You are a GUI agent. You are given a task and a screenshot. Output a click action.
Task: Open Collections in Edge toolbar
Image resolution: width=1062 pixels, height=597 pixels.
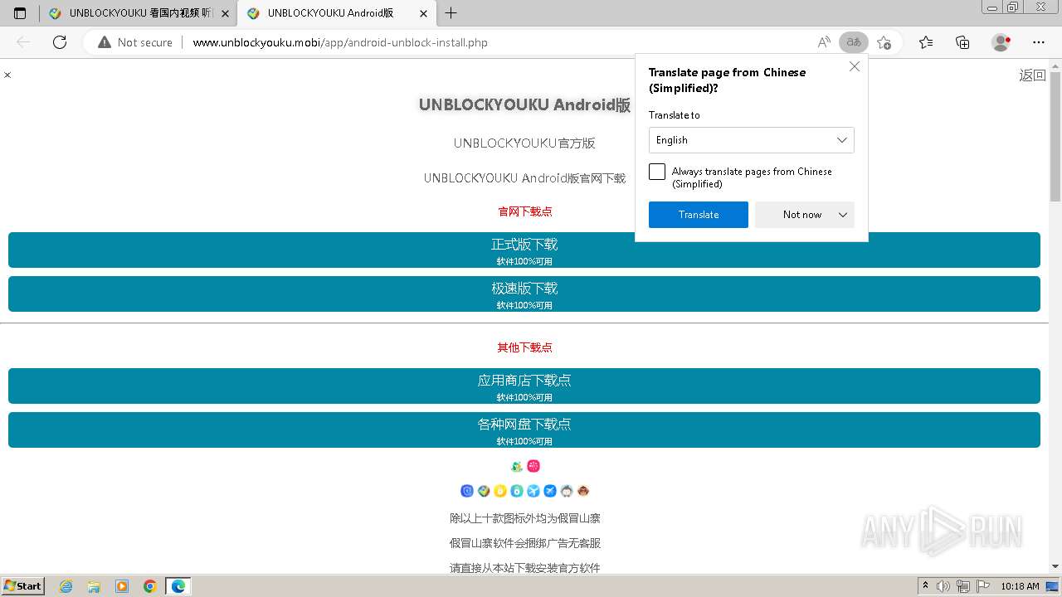click(962, 42)
